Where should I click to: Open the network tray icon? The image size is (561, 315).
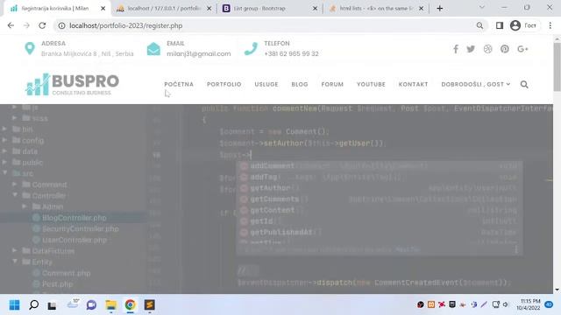(x=496, y=304)
